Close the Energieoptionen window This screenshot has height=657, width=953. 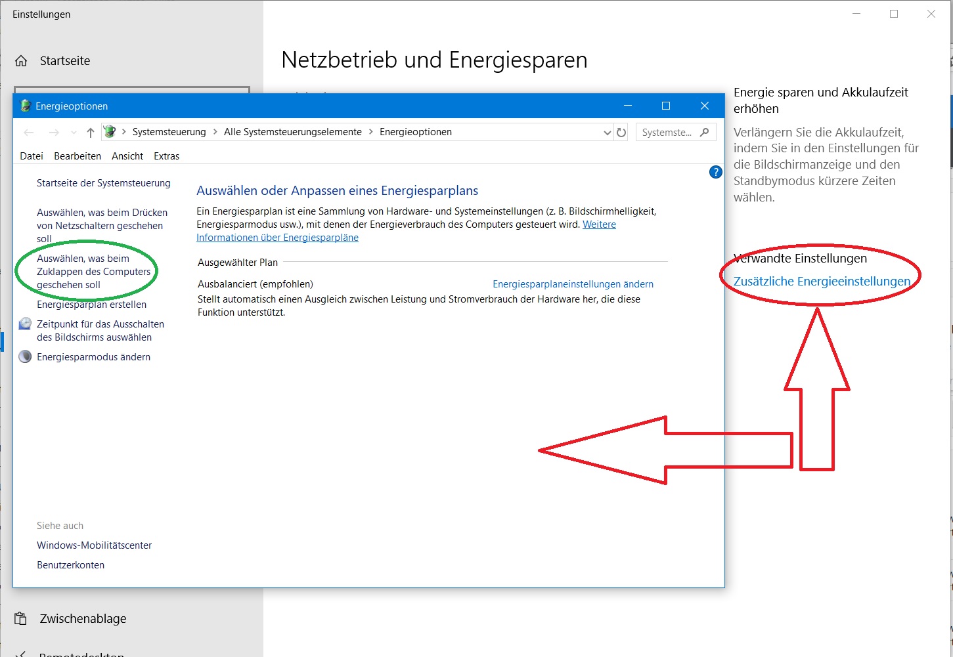pyautogui.click(x=705, y=106)
